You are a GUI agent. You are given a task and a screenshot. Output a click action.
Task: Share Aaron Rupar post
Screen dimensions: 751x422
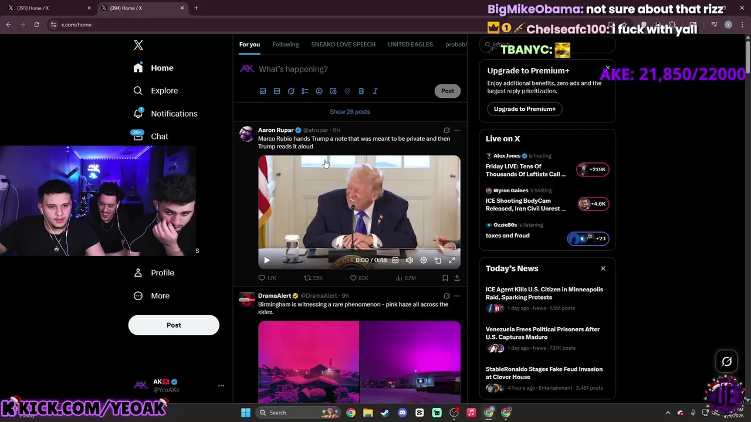pos(457,278)
